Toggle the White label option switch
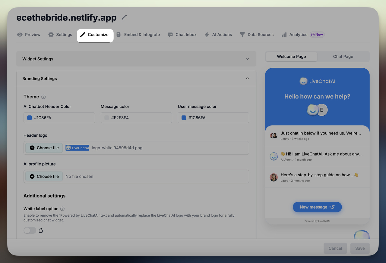The width and height of the screenshot is (386, 263). click(30, 231)
